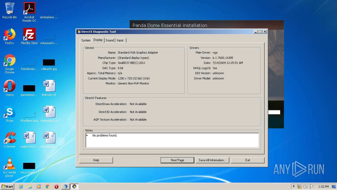The width and height of the screenshot is (337, 190).
Task: Select the Display tab
Action: pyautogui.click(x=98, y=40)
